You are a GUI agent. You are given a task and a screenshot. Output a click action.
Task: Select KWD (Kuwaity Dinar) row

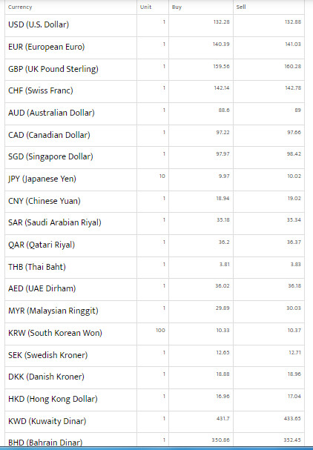(x=154, y=422)
